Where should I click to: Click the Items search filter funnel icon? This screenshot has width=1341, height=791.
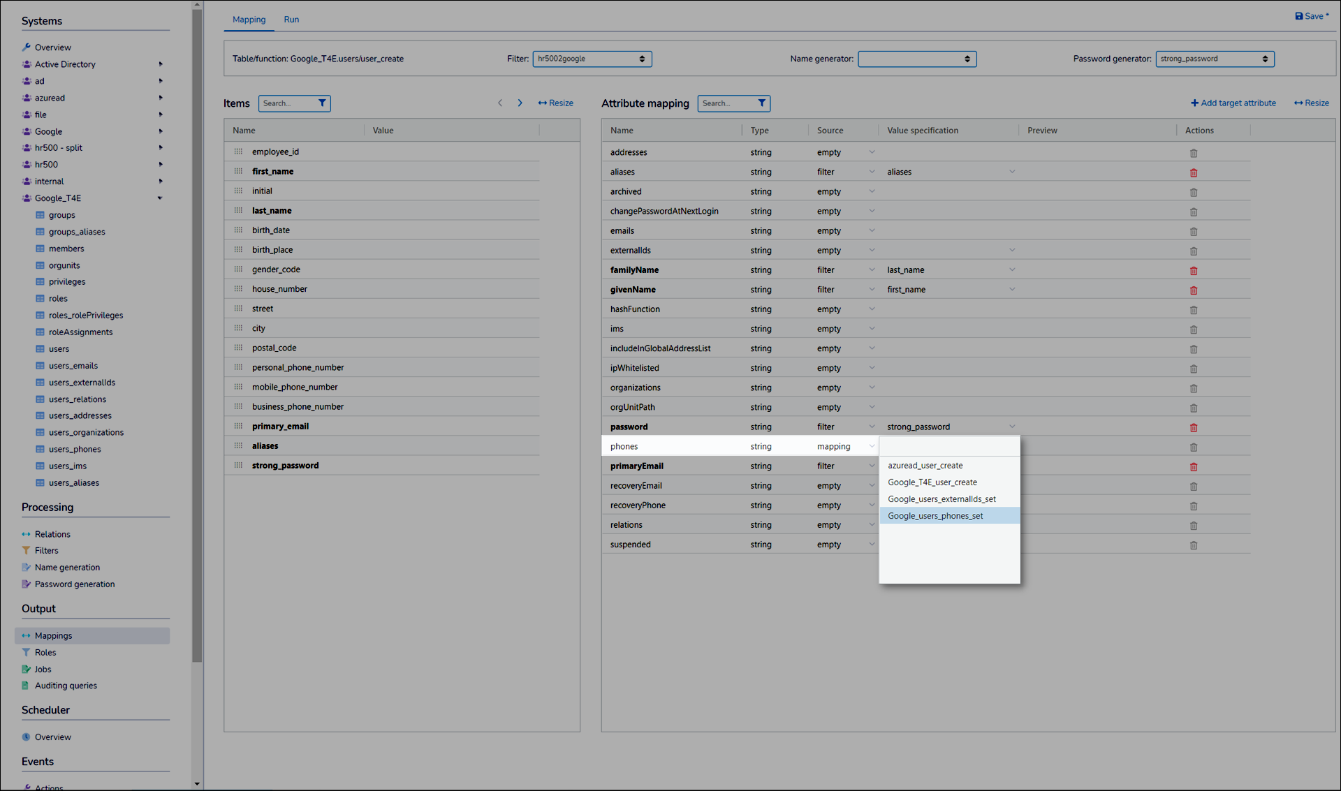322,103
